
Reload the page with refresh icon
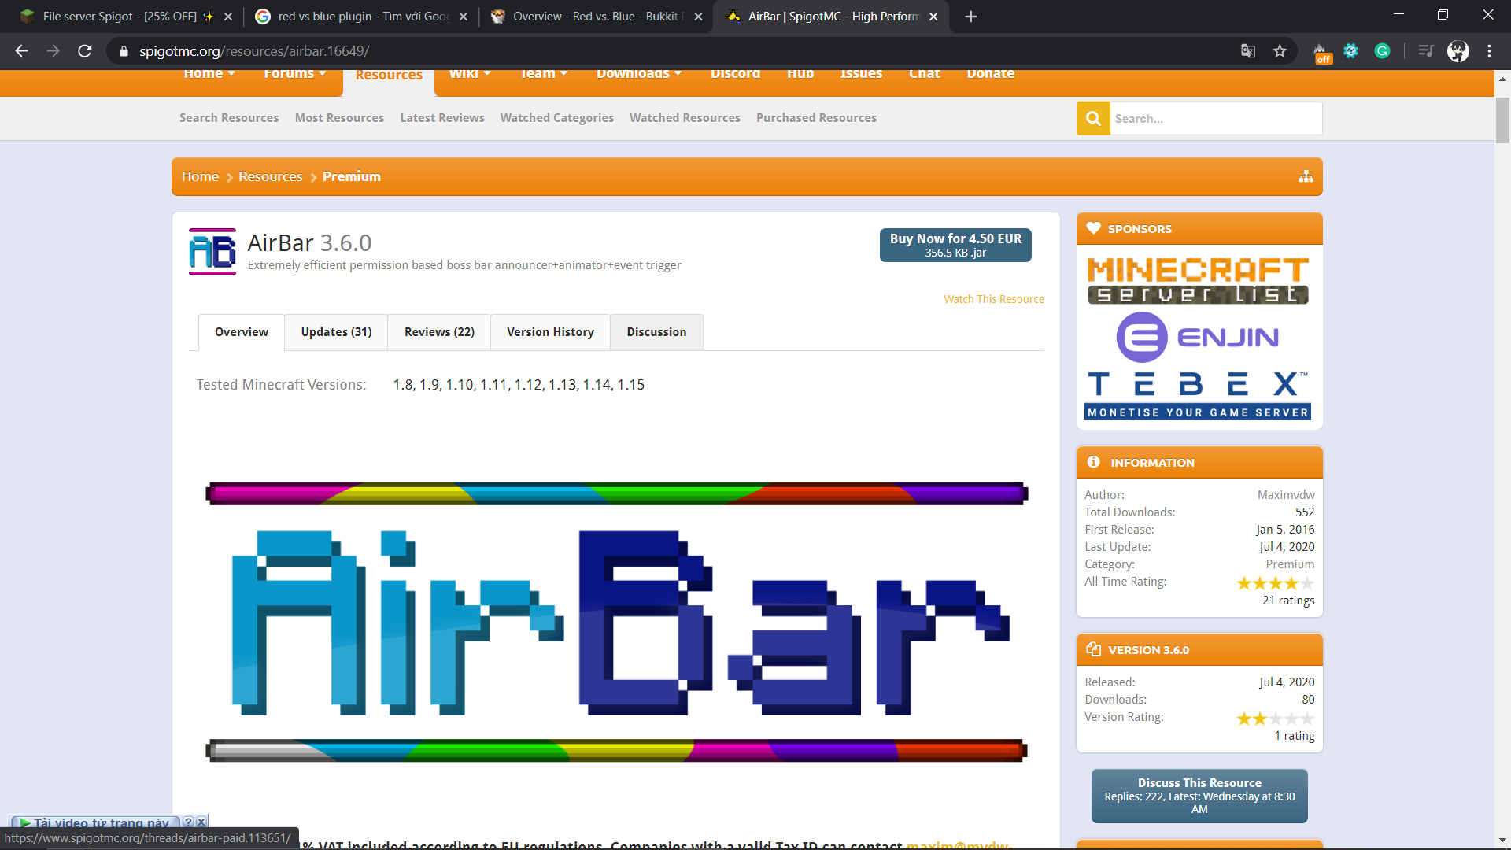pos(85,51)
